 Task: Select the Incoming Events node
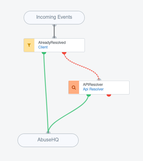coord(54,17)
